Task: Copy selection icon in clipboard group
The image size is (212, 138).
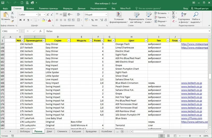Action: 12,17
